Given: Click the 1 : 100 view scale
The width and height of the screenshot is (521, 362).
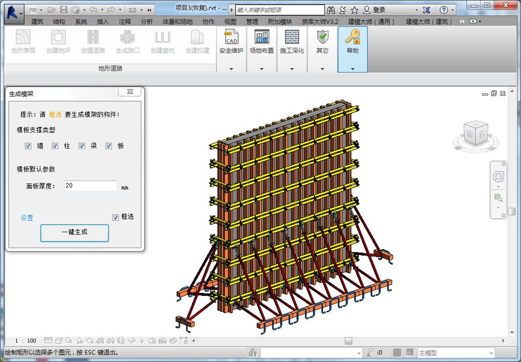Looking at the screenshot, I should [x=25, y=341].
